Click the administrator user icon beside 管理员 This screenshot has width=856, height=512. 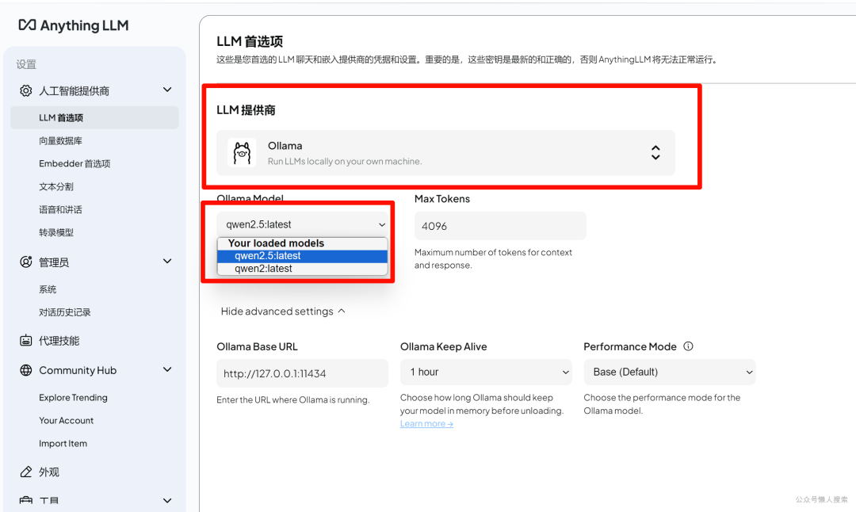[25, 262]
